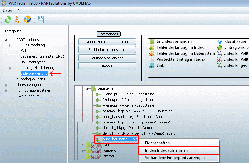The image size is (249, 163).
Task: Click 'Suchindex aktualisieren' button
Action: (107, 50)
